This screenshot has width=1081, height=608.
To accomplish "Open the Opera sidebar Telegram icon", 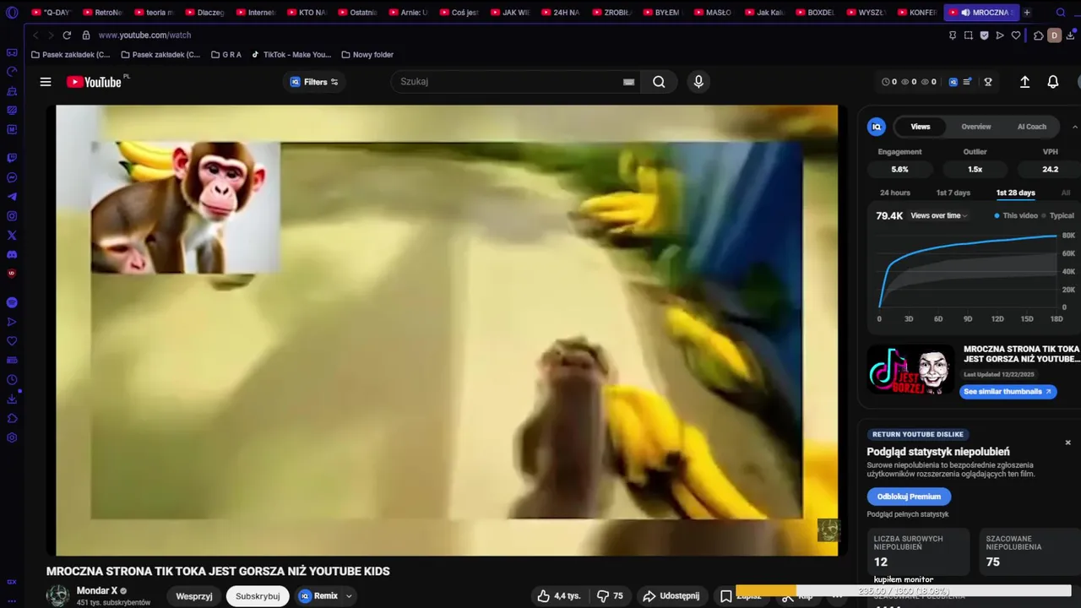I will click(x=12, y=196).
